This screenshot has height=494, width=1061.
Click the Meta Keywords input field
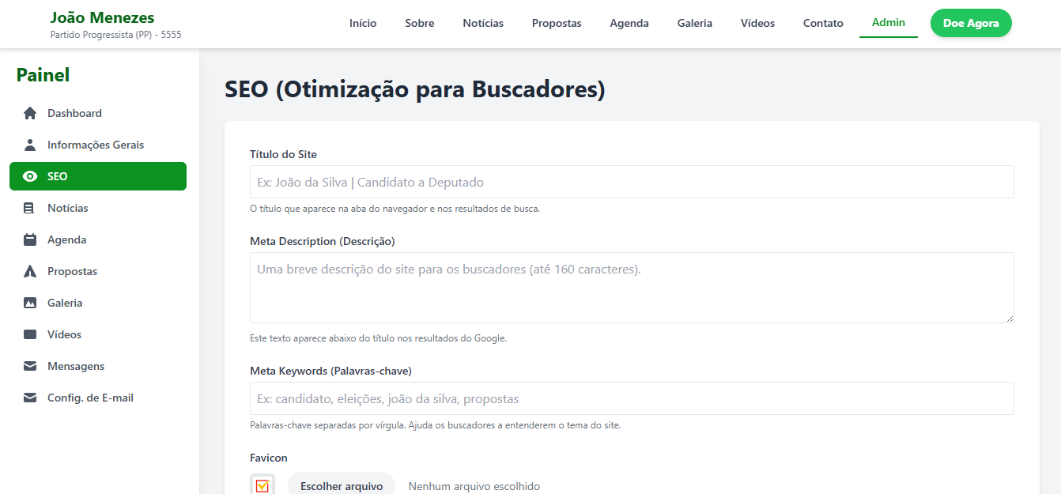(631, 398)
